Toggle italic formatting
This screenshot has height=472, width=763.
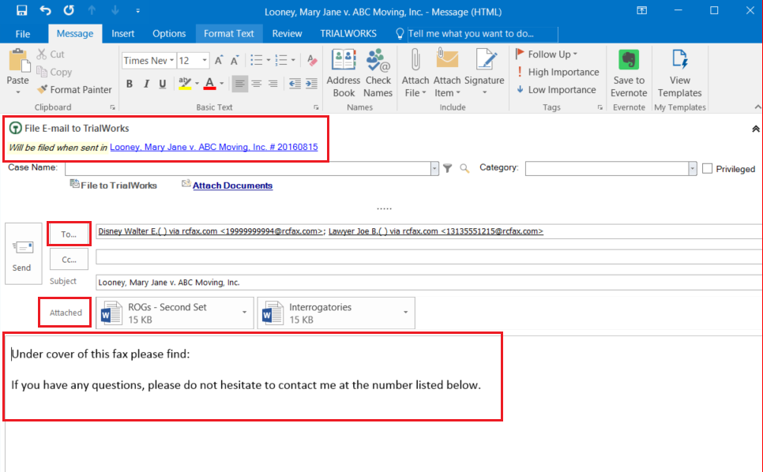tap(146, 84)
